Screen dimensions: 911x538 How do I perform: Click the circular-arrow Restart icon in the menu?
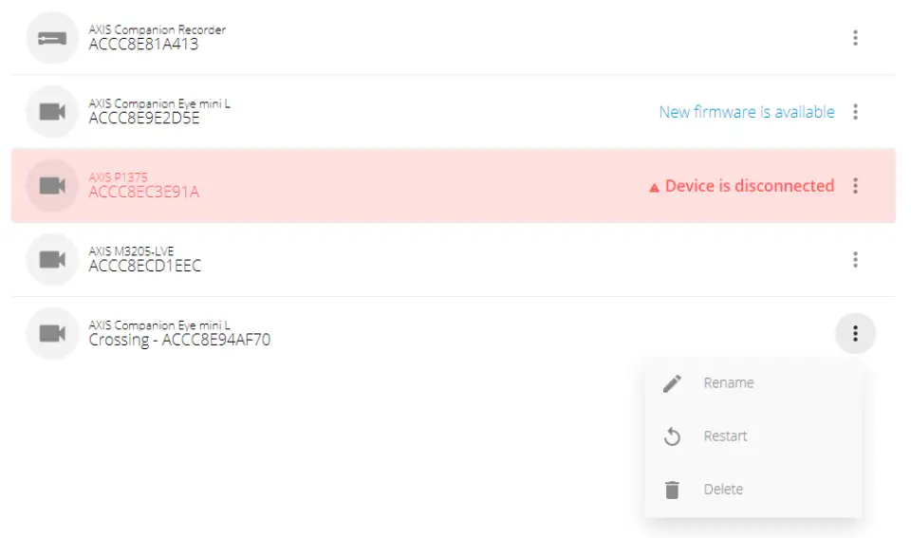click(x=672, y=436)
